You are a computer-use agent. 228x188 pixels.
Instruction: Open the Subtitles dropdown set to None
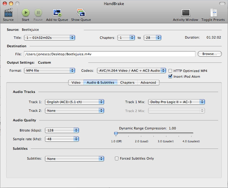pos(75,159)
